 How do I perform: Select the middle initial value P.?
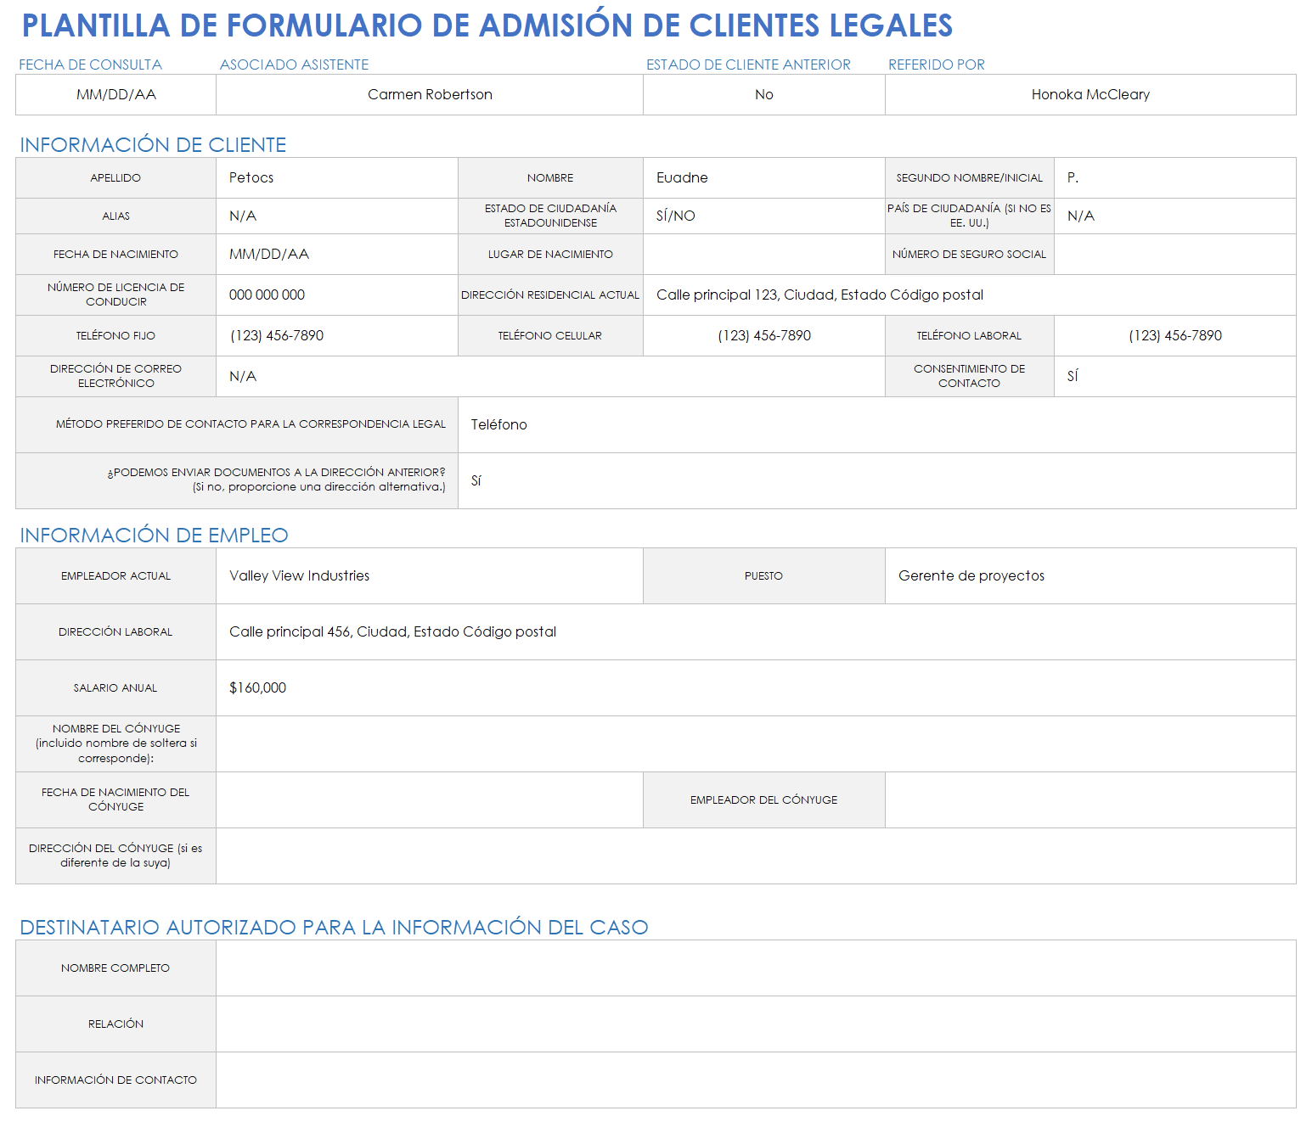[1174, 177]
